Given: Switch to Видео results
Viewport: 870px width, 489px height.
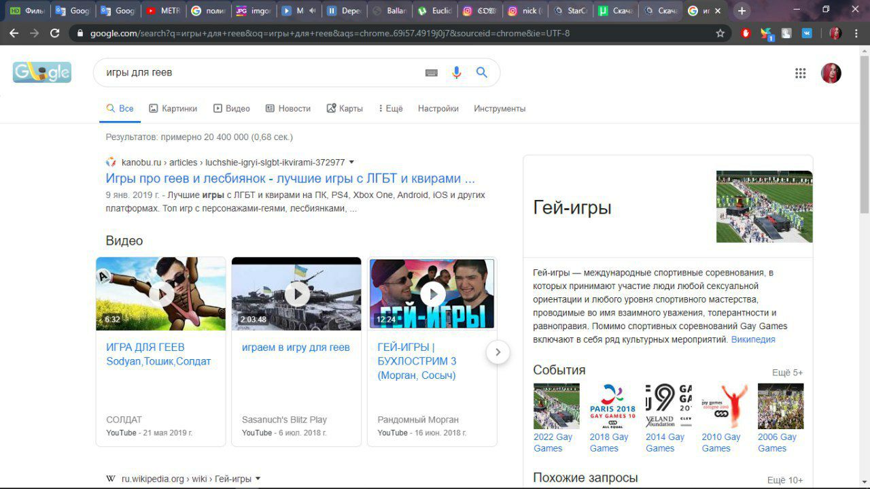Looking at the screenshot, I should pyautogui.click(x=231, y=109).
